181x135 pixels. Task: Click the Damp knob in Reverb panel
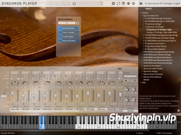(x=127, y=100)
